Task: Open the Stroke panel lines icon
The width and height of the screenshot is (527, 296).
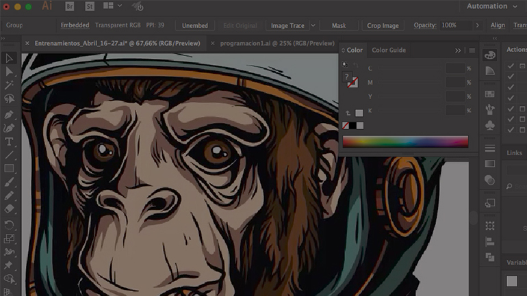Action: click(x=489, y=148)
